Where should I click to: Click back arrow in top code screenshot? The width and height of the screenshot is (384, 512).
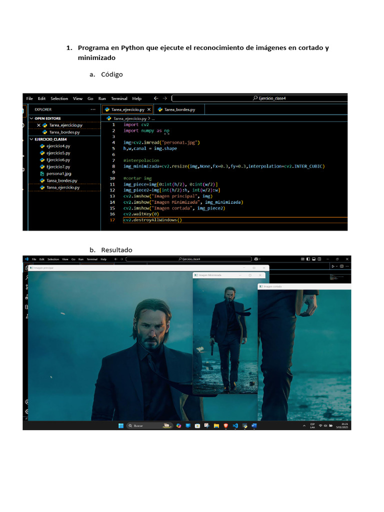156,98
